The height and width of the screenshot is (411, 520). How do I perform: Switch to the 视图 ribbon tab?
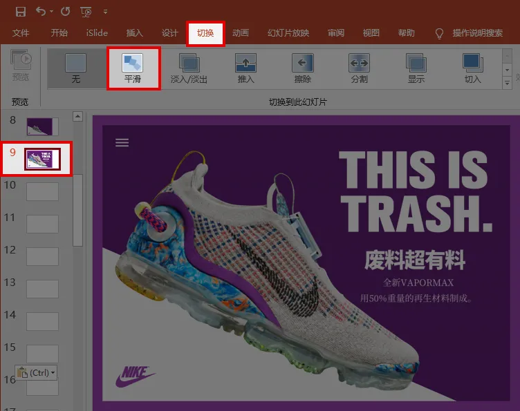(371, 32)
